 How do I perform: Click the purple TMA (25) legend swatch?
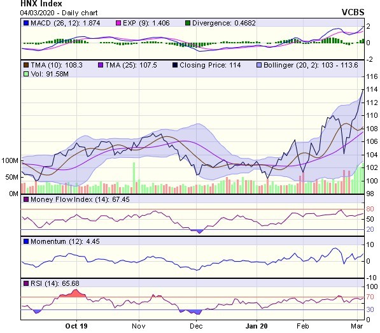point(101,65)
